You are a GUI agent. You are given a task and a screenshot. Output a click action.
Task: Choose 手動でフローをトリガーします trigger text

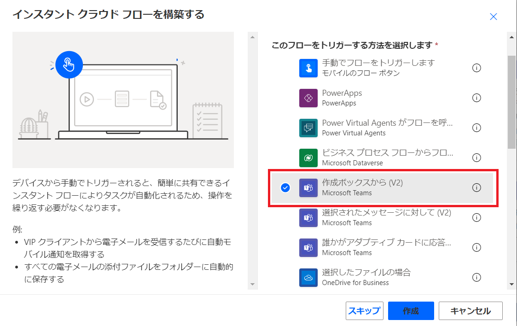click(x=378, y=63)
